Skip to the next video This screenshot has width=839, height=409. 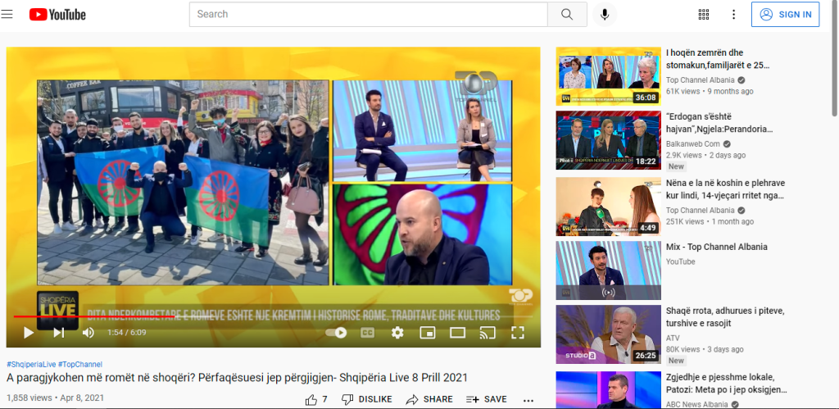(x=58, y=332)
